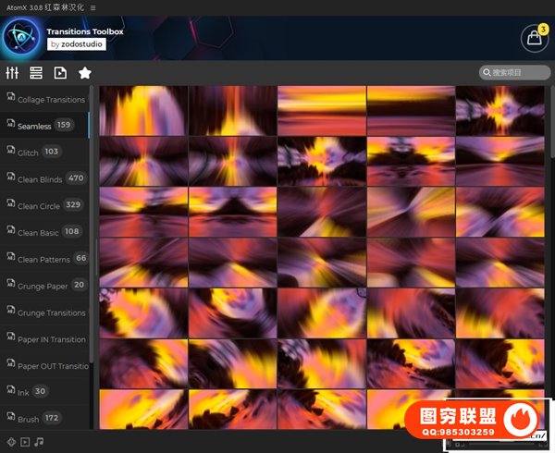Click the list layout view icon
Image resolution: width=555 pixels, height=453 pixels.
coord(36,73)
